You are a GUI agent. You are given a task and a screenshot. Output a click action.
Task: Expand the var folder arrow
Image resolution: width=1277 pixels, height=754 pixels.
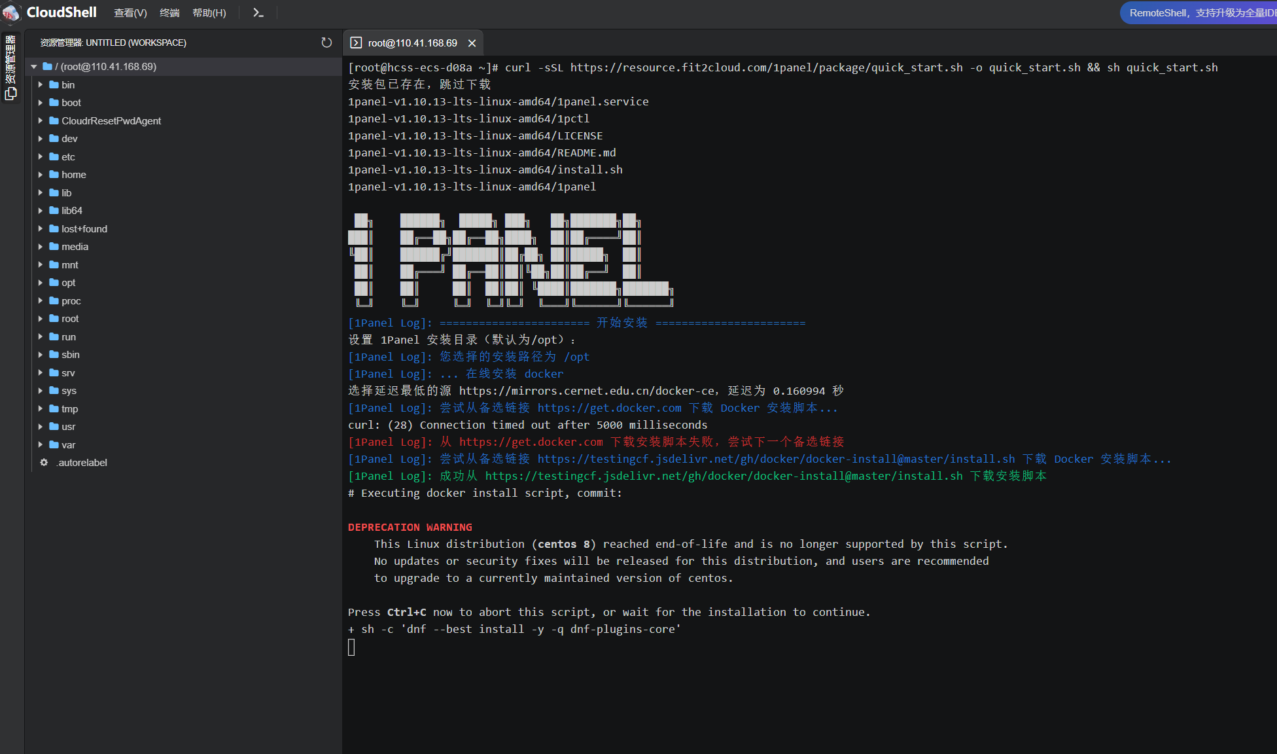[41, 444]
